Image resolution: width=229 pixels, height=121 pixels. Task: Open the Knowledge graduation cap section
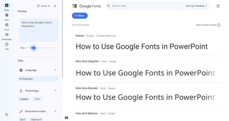tap(7, 35)
